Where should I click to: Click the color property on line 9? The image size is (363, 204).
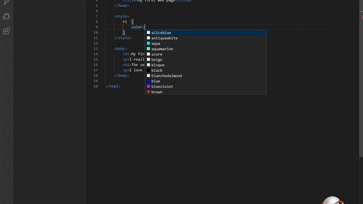pyautogui.click(x=137, y=27)
